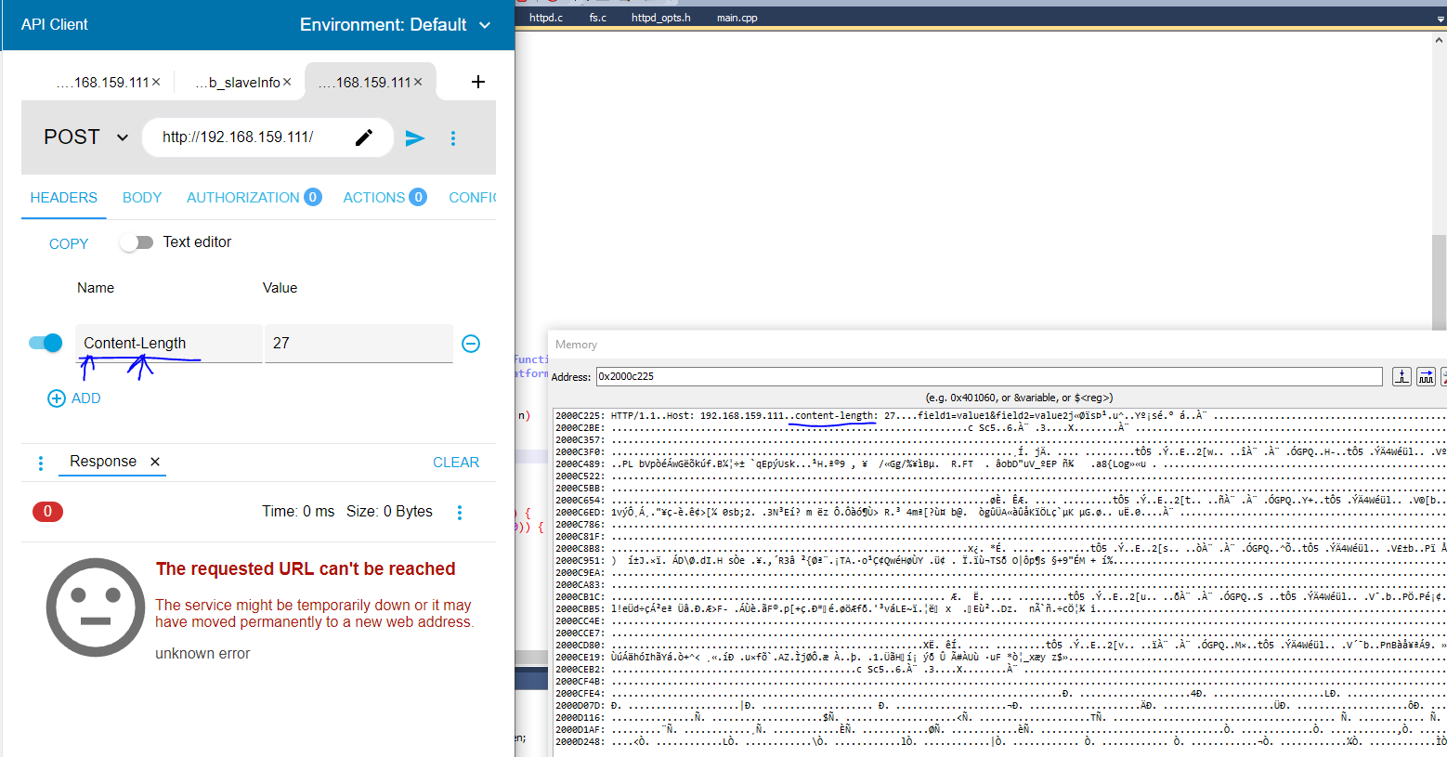1447x757 pixels.
Task: Open kebab menu beside the send icon
Action: [452, 137]
